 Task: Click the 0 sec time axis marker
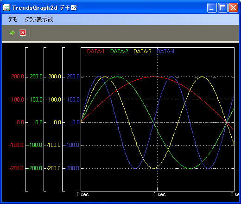[82, 194]
